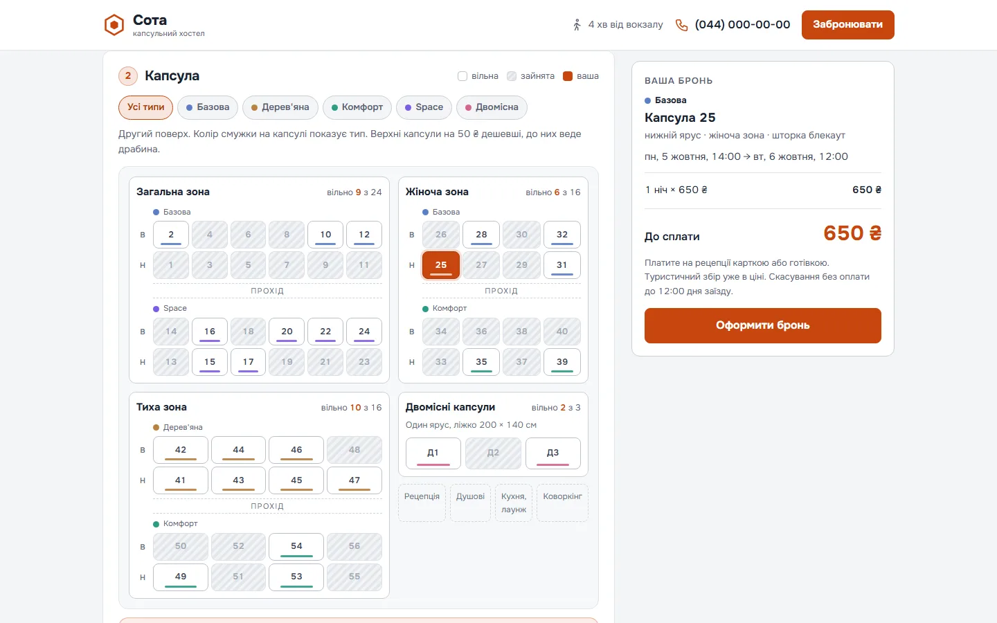Pick Space capsule 24

(x=364, y=332)
